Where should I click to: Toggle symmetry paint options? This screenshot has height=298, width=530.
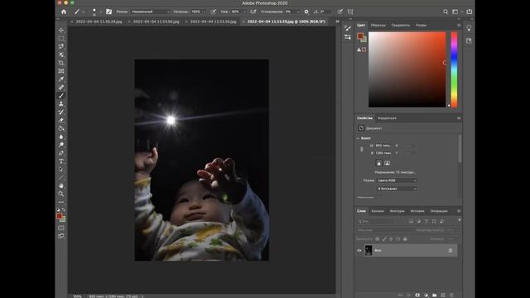(x=350, y=12)
